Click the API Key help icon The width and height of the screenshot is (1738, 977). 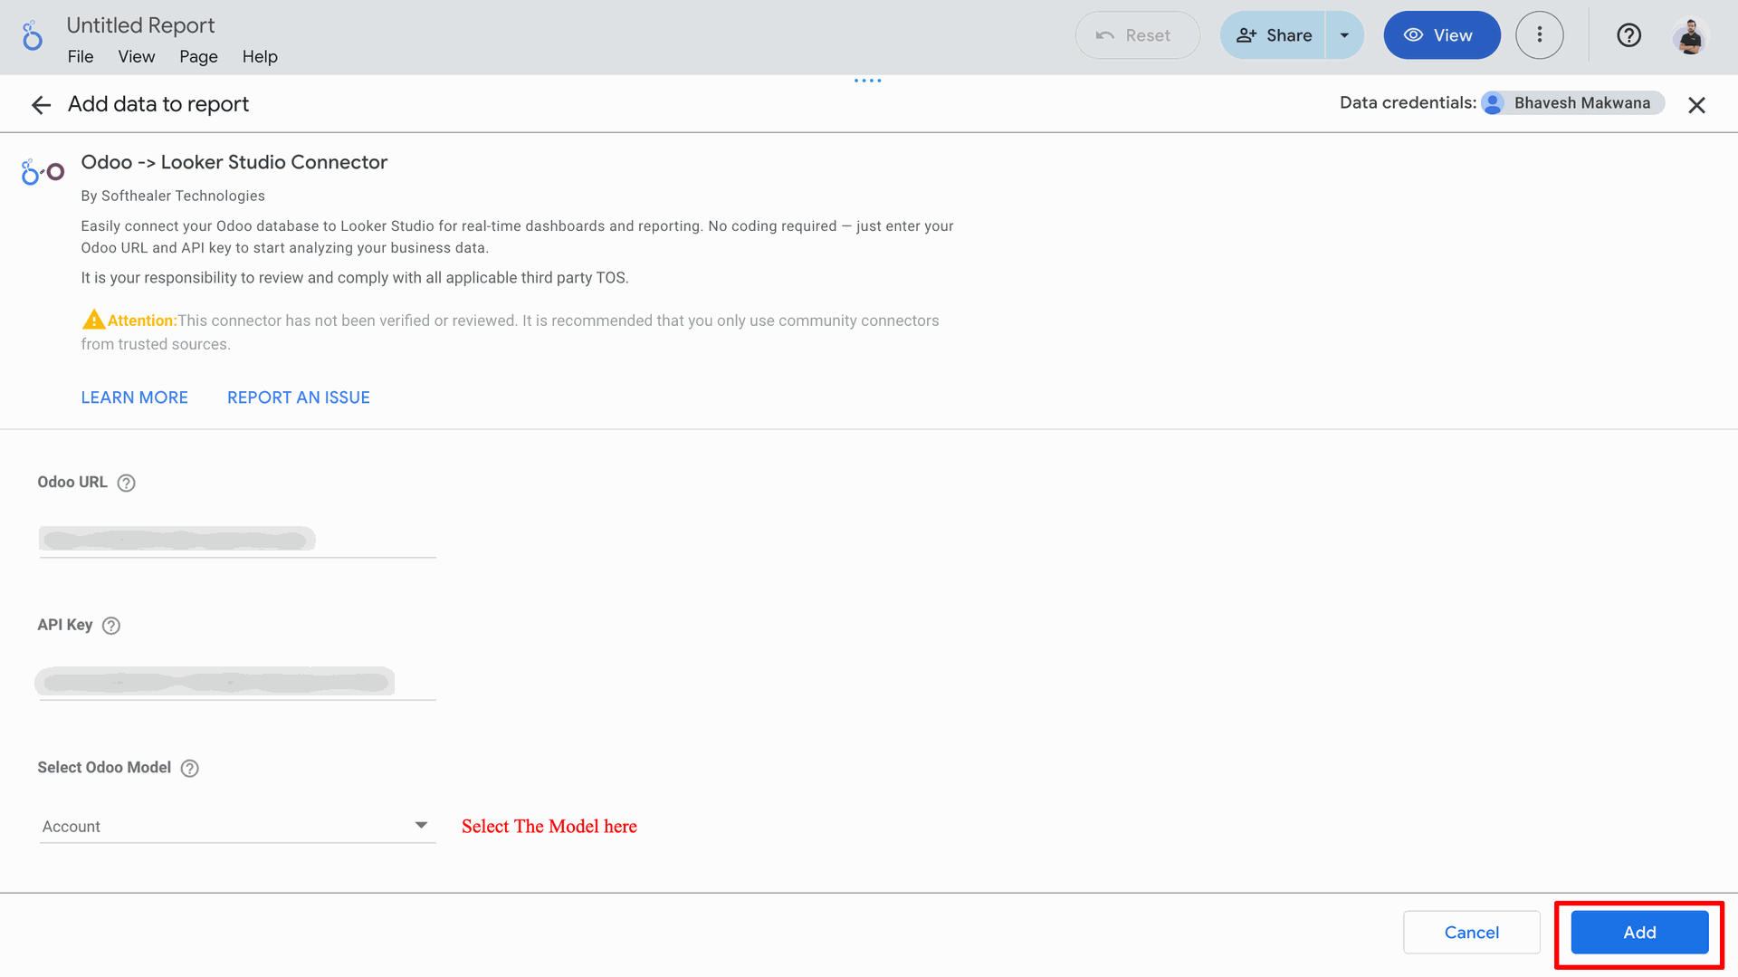[x=111, y=626]
